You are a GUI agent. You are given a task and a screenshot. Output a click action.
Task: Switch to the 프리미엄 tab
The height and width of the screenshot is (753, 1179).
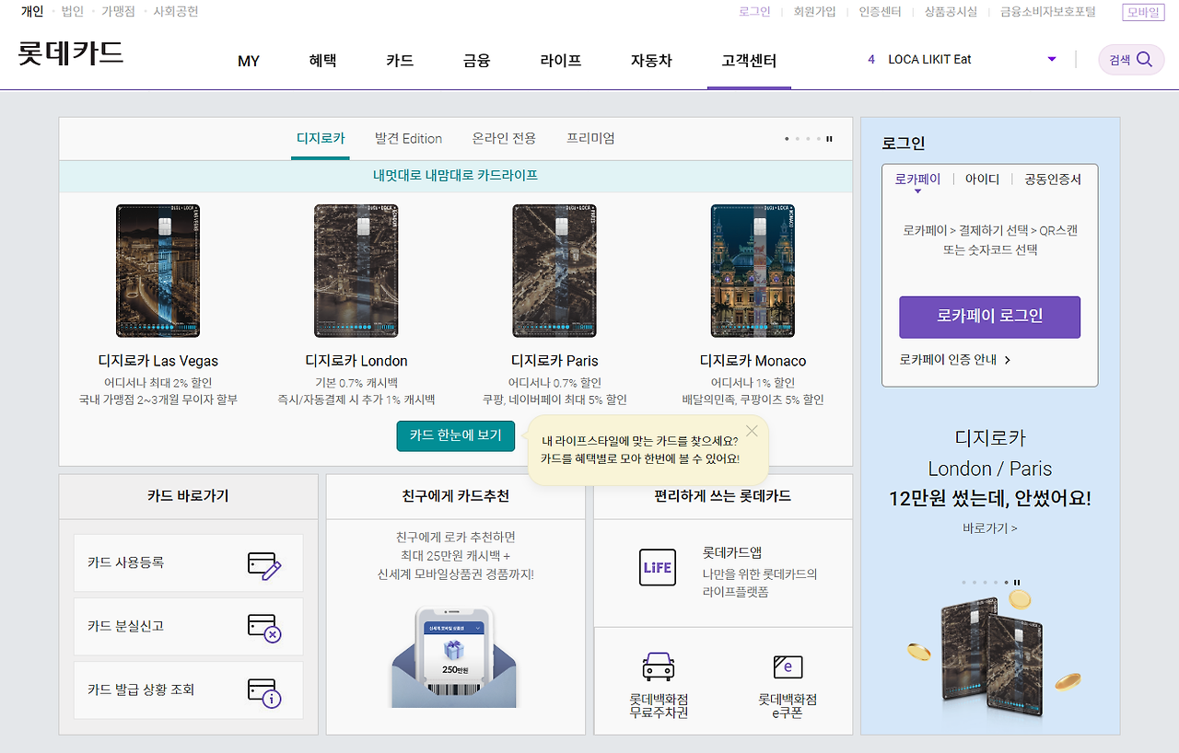(x=590, y=139)
